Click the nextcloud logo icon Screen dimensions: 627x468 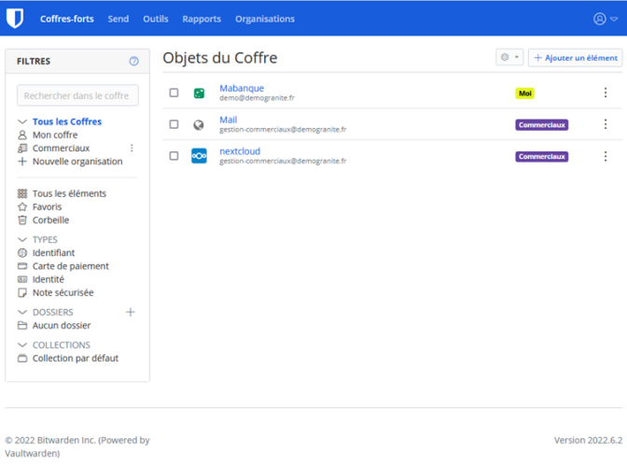pyautogui.click(x=199, y=156)
